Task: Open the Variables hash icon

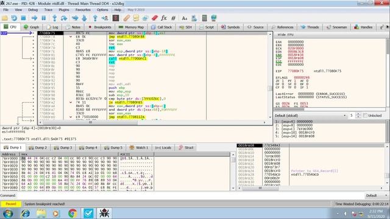Action: (x=173, y=18)
